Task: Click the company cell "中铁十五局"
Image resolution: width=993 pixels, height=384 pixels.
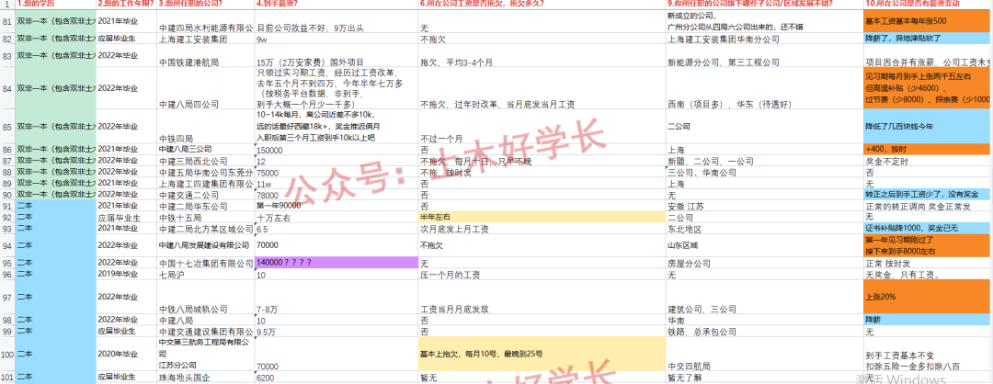Action: coord(206,217)
